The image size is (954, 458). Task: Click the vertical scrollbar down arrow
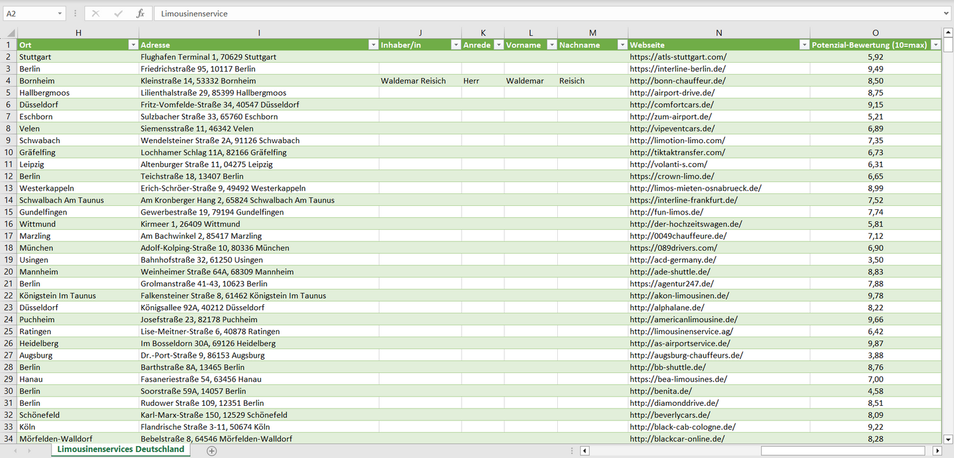[948, 439]
